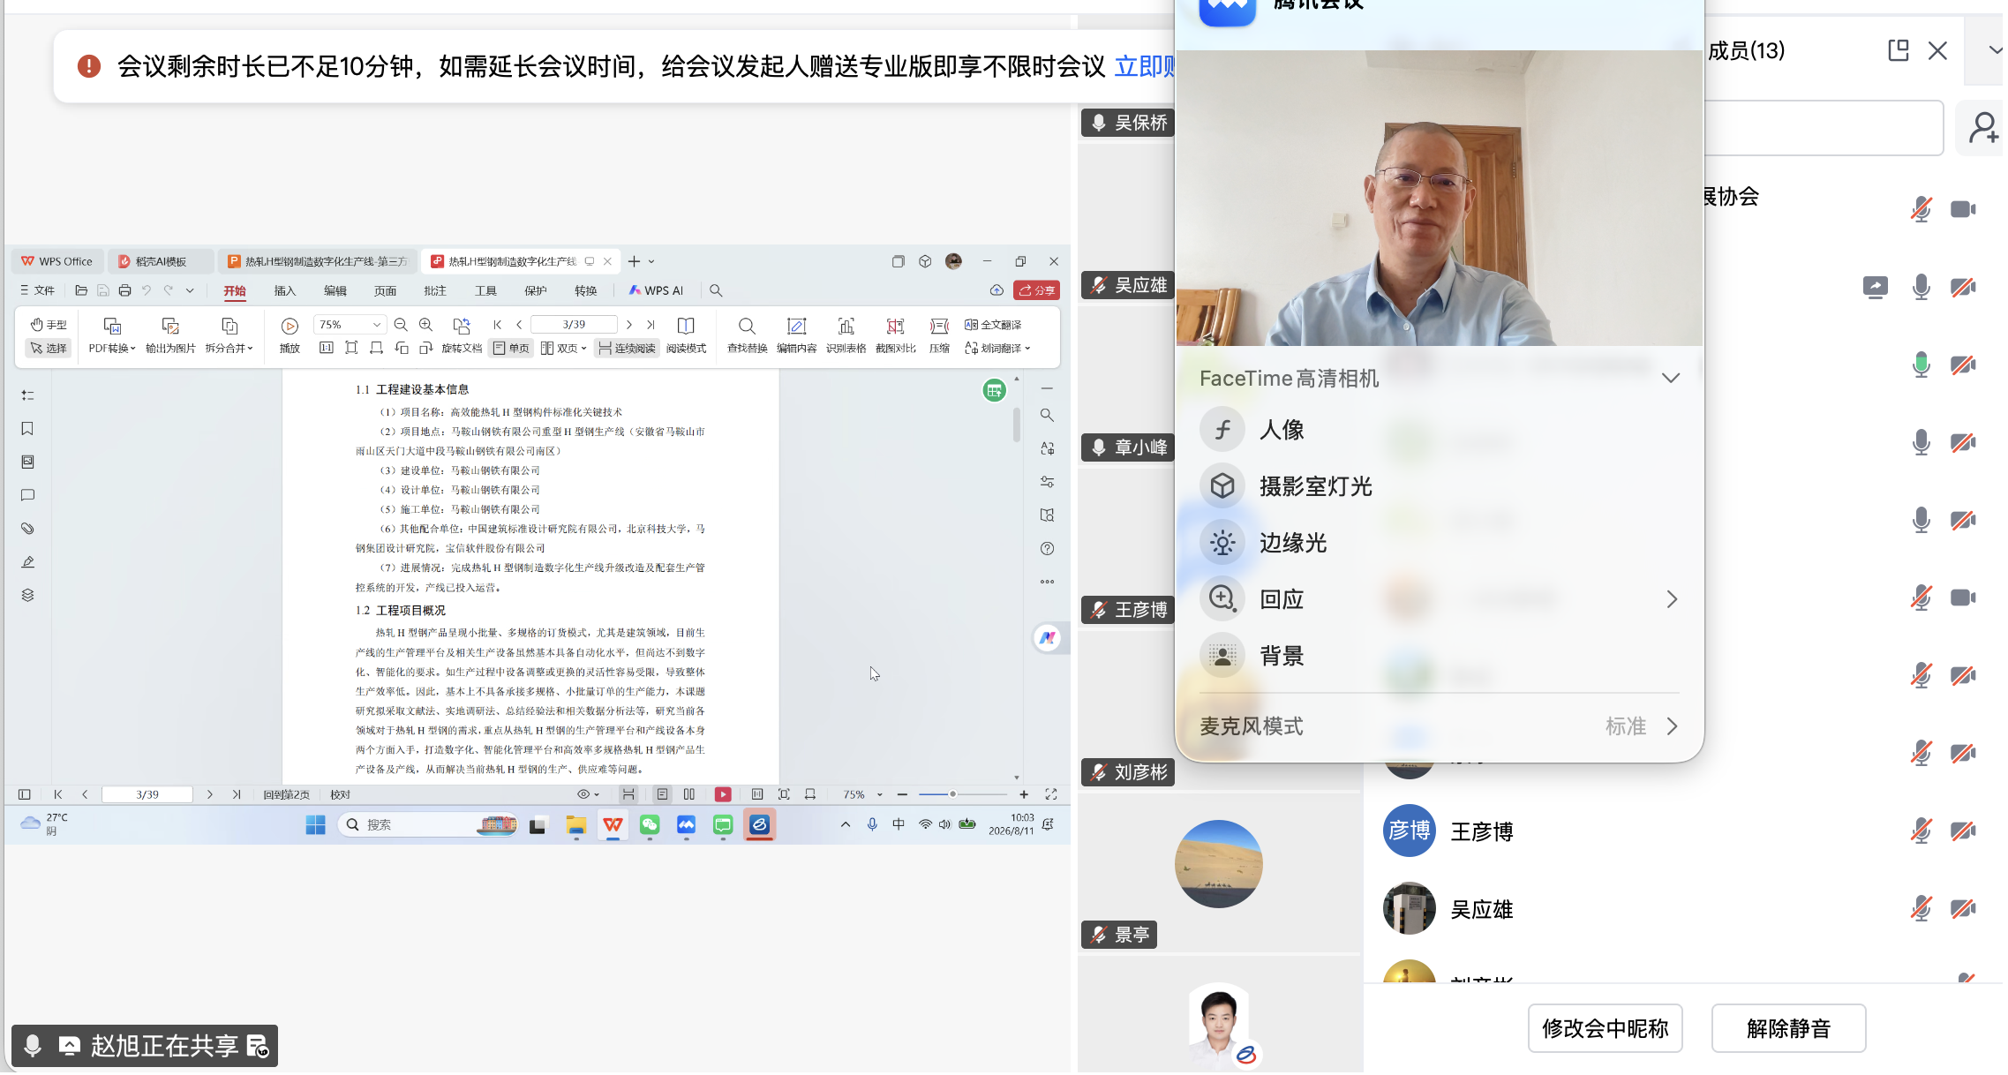Click the 编辑内容 edit content tool
Viewport: 2008px width, 1075px height.
[x=796, y=335]
